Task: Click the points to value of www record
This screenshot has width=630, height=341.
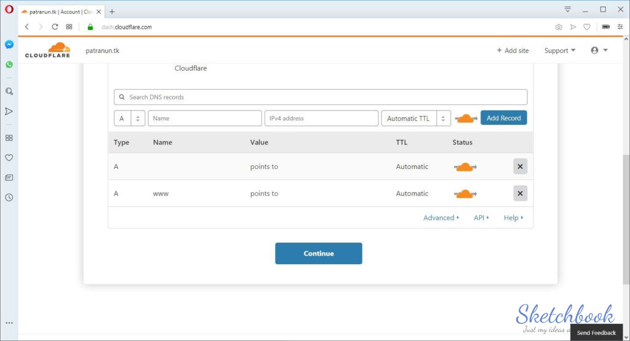Action: (x=264, y=194)
